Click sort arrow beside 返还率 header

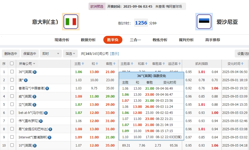click(x=180, y=64)
